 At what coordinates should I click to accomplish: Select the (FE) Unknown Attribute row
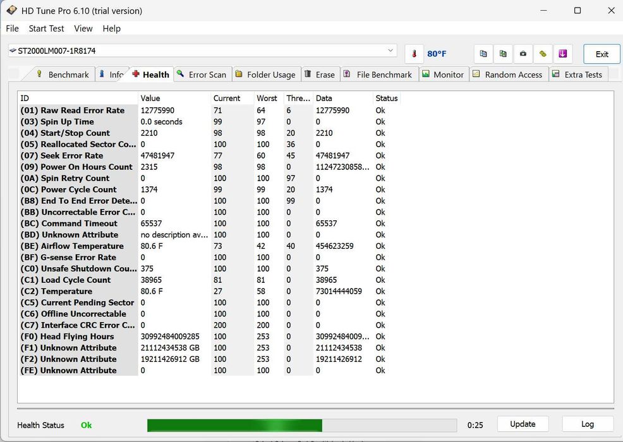(x=209, y=371)
